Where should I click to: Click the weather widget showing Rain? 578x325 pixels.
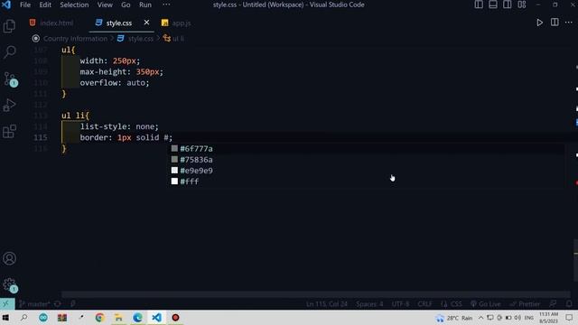click(x=453, y=318)
